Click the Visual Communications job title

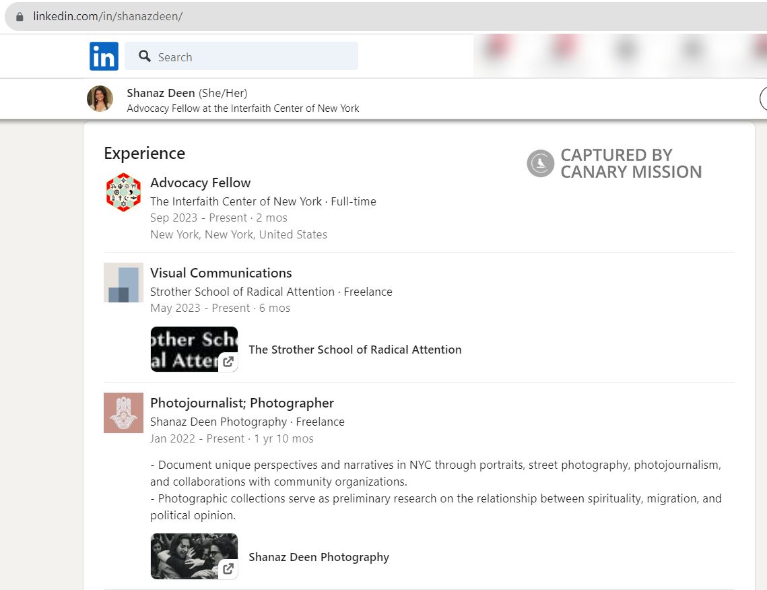221,273
